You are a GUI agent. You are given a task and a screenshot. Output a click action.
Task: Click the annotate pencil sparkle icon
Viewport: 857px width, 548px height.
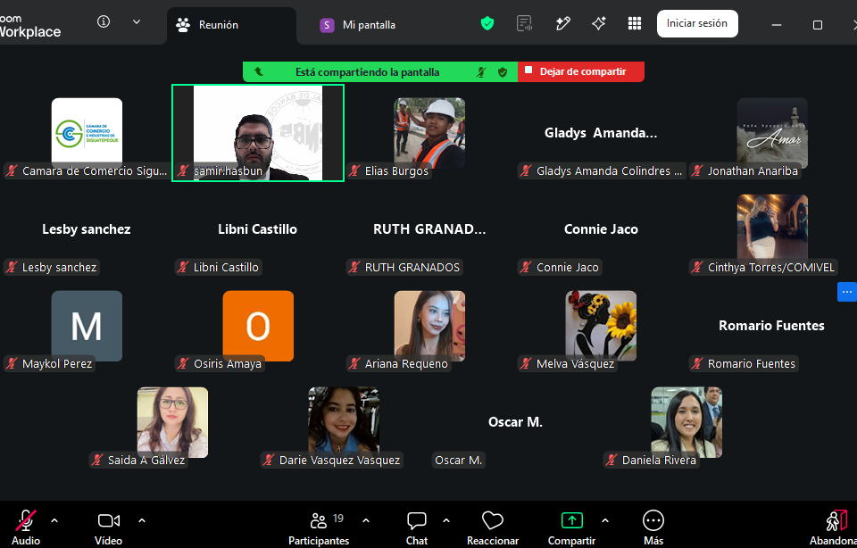[x=562, y=23]
